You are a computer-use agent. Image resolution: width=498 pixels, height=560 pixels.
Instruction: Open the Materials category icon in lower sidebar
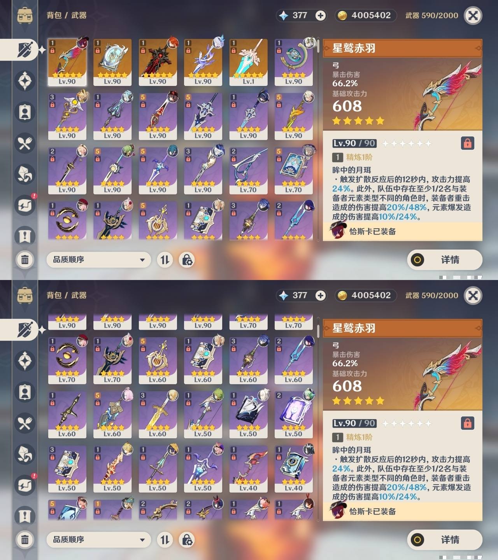[25, 454]
